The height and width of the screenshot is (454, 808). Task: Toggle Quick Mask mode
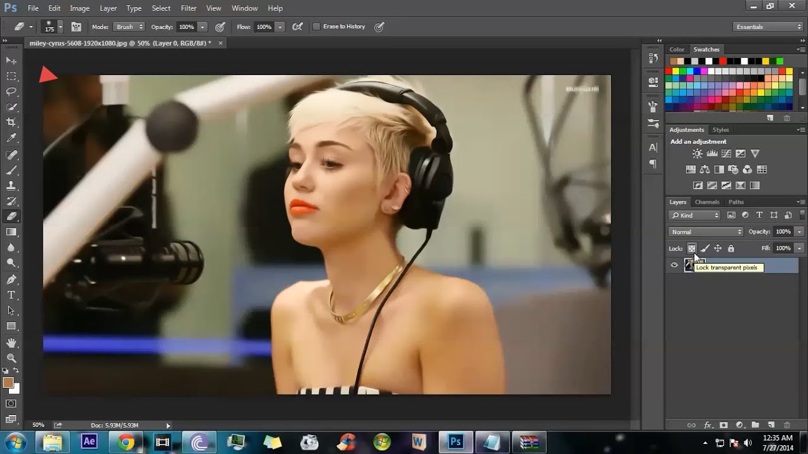click(x=11, y=404)
